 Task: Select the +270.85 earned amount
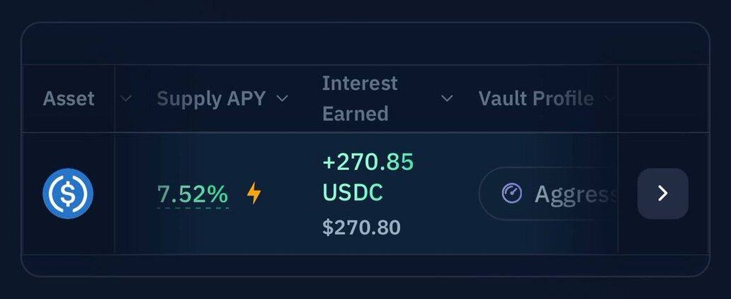[x=368, y=162]
